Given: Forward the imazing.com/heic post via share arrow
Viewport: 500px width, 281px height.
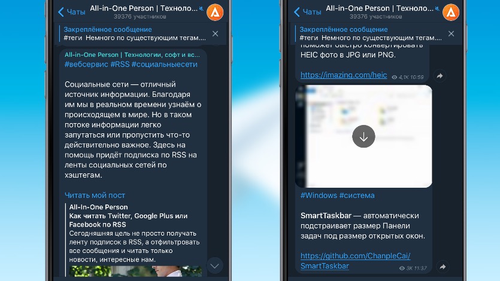Looking at the screenshot, I should pyautogui.click(x=440, y=76).
